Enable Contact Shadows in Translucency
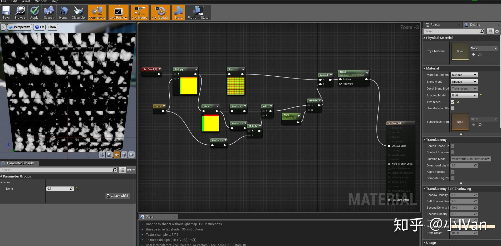This screenshot has width=501, height=246. (452, 152)
